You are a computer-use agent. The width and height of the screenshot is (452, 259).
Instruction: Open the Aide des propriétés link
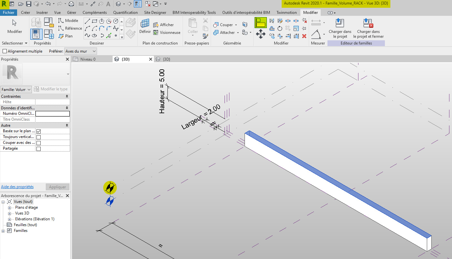point(17,186)
